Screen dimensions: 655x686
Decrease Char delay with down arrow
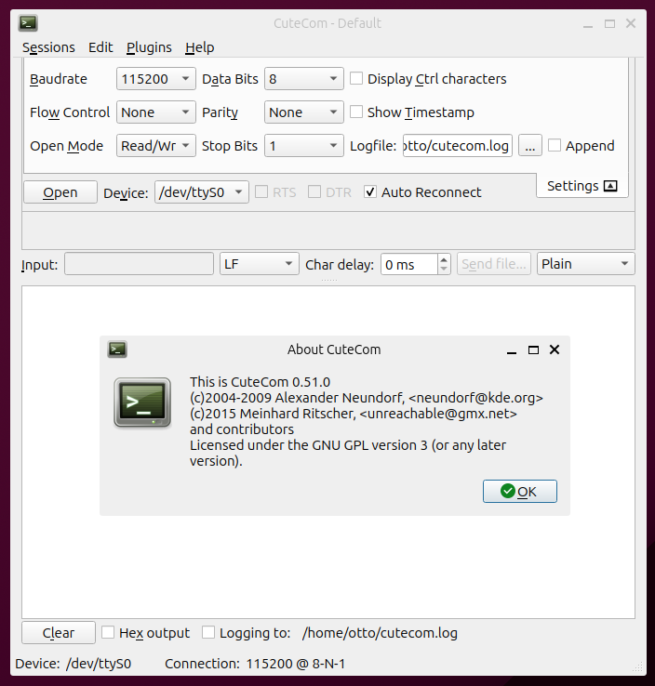pyautogui.click(x=444, y=269)
